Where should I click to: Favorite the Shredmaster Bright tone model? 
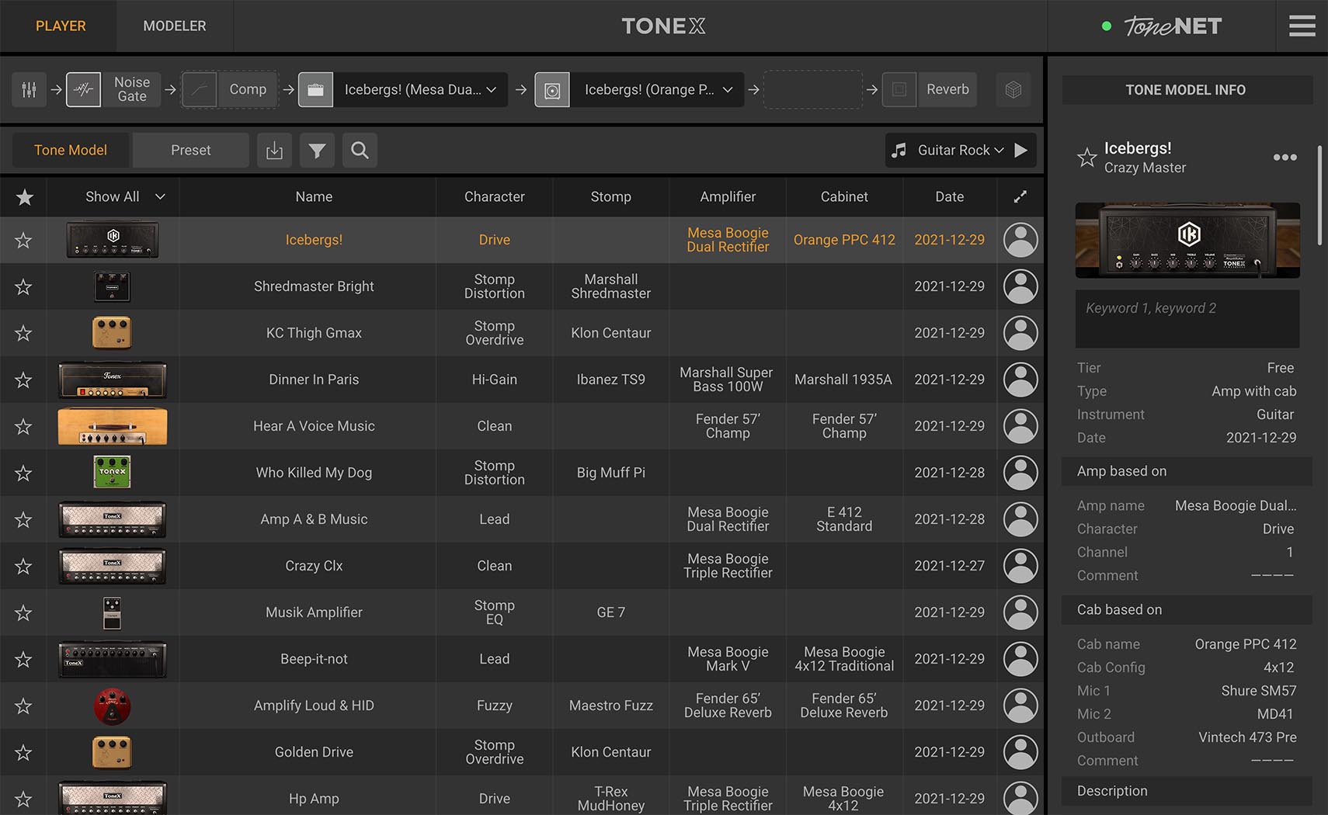[23, 287]
